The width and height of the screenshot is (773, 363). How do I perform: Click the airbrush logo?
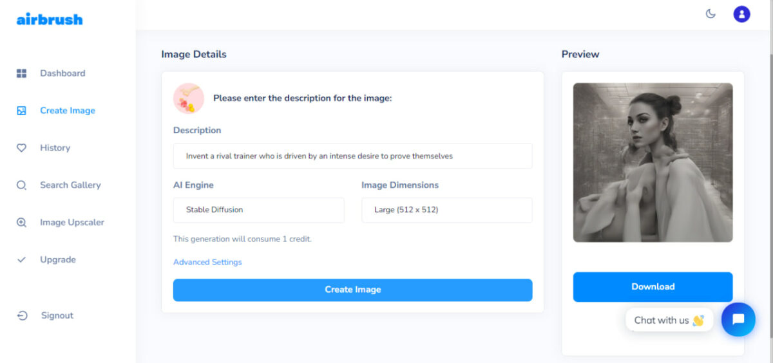pos(50,19)
